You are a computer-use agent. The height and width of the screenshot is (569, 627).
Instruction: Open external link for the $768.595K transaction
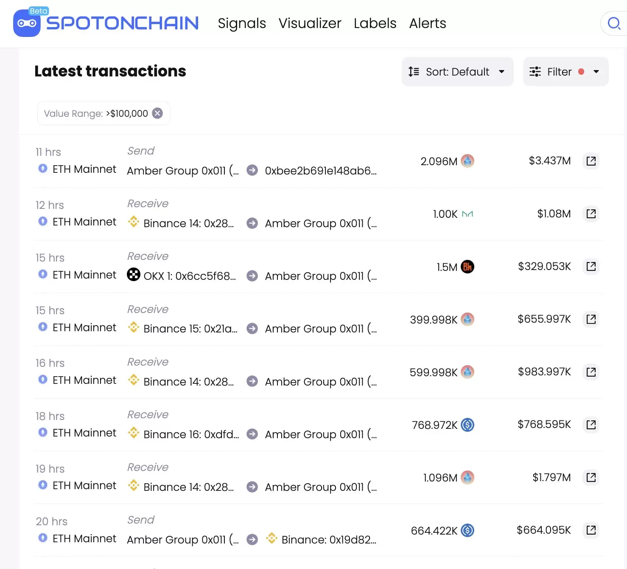[x=591, y=425]
